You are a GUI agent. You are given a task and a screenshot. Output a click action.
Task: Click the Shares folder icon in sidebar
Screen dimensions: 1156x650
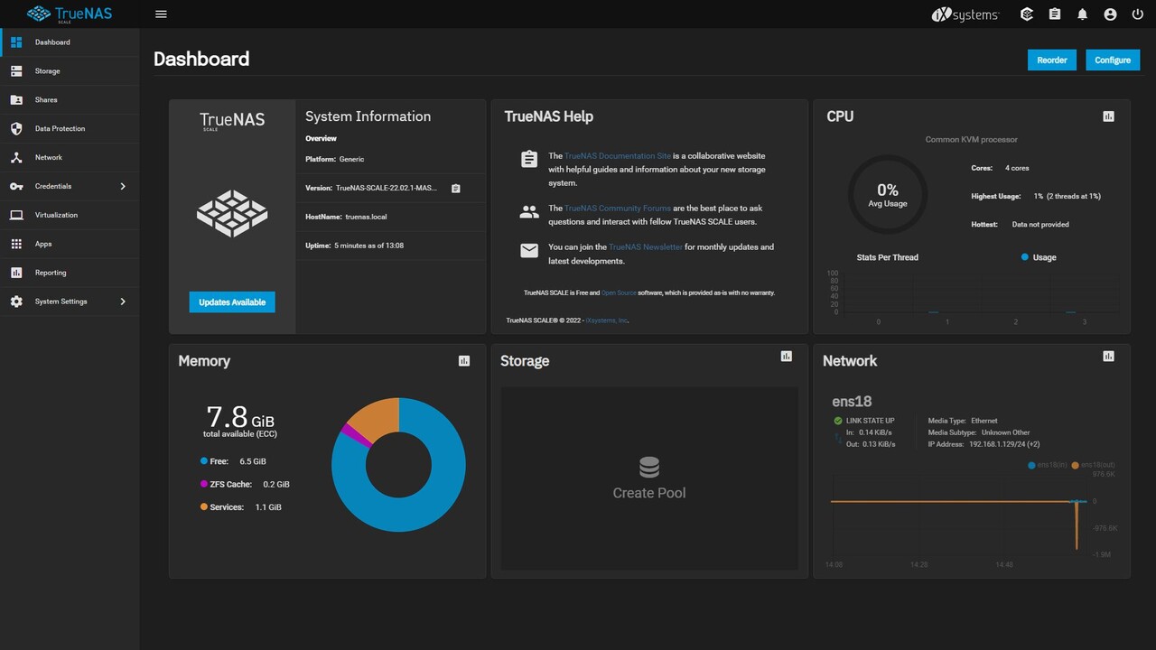(x=16, y=100)
